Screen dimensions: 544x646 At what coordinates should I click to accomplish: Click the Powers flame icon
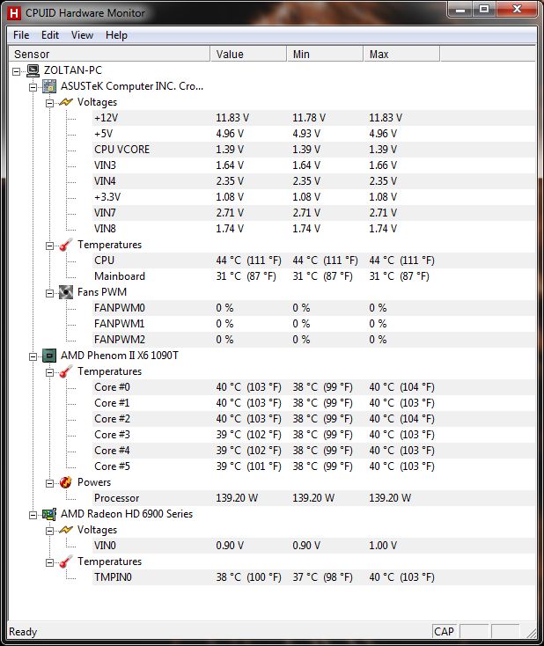click(66, 482)
